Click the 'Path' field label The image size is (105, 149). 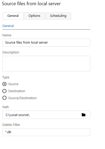click(6, 107)
